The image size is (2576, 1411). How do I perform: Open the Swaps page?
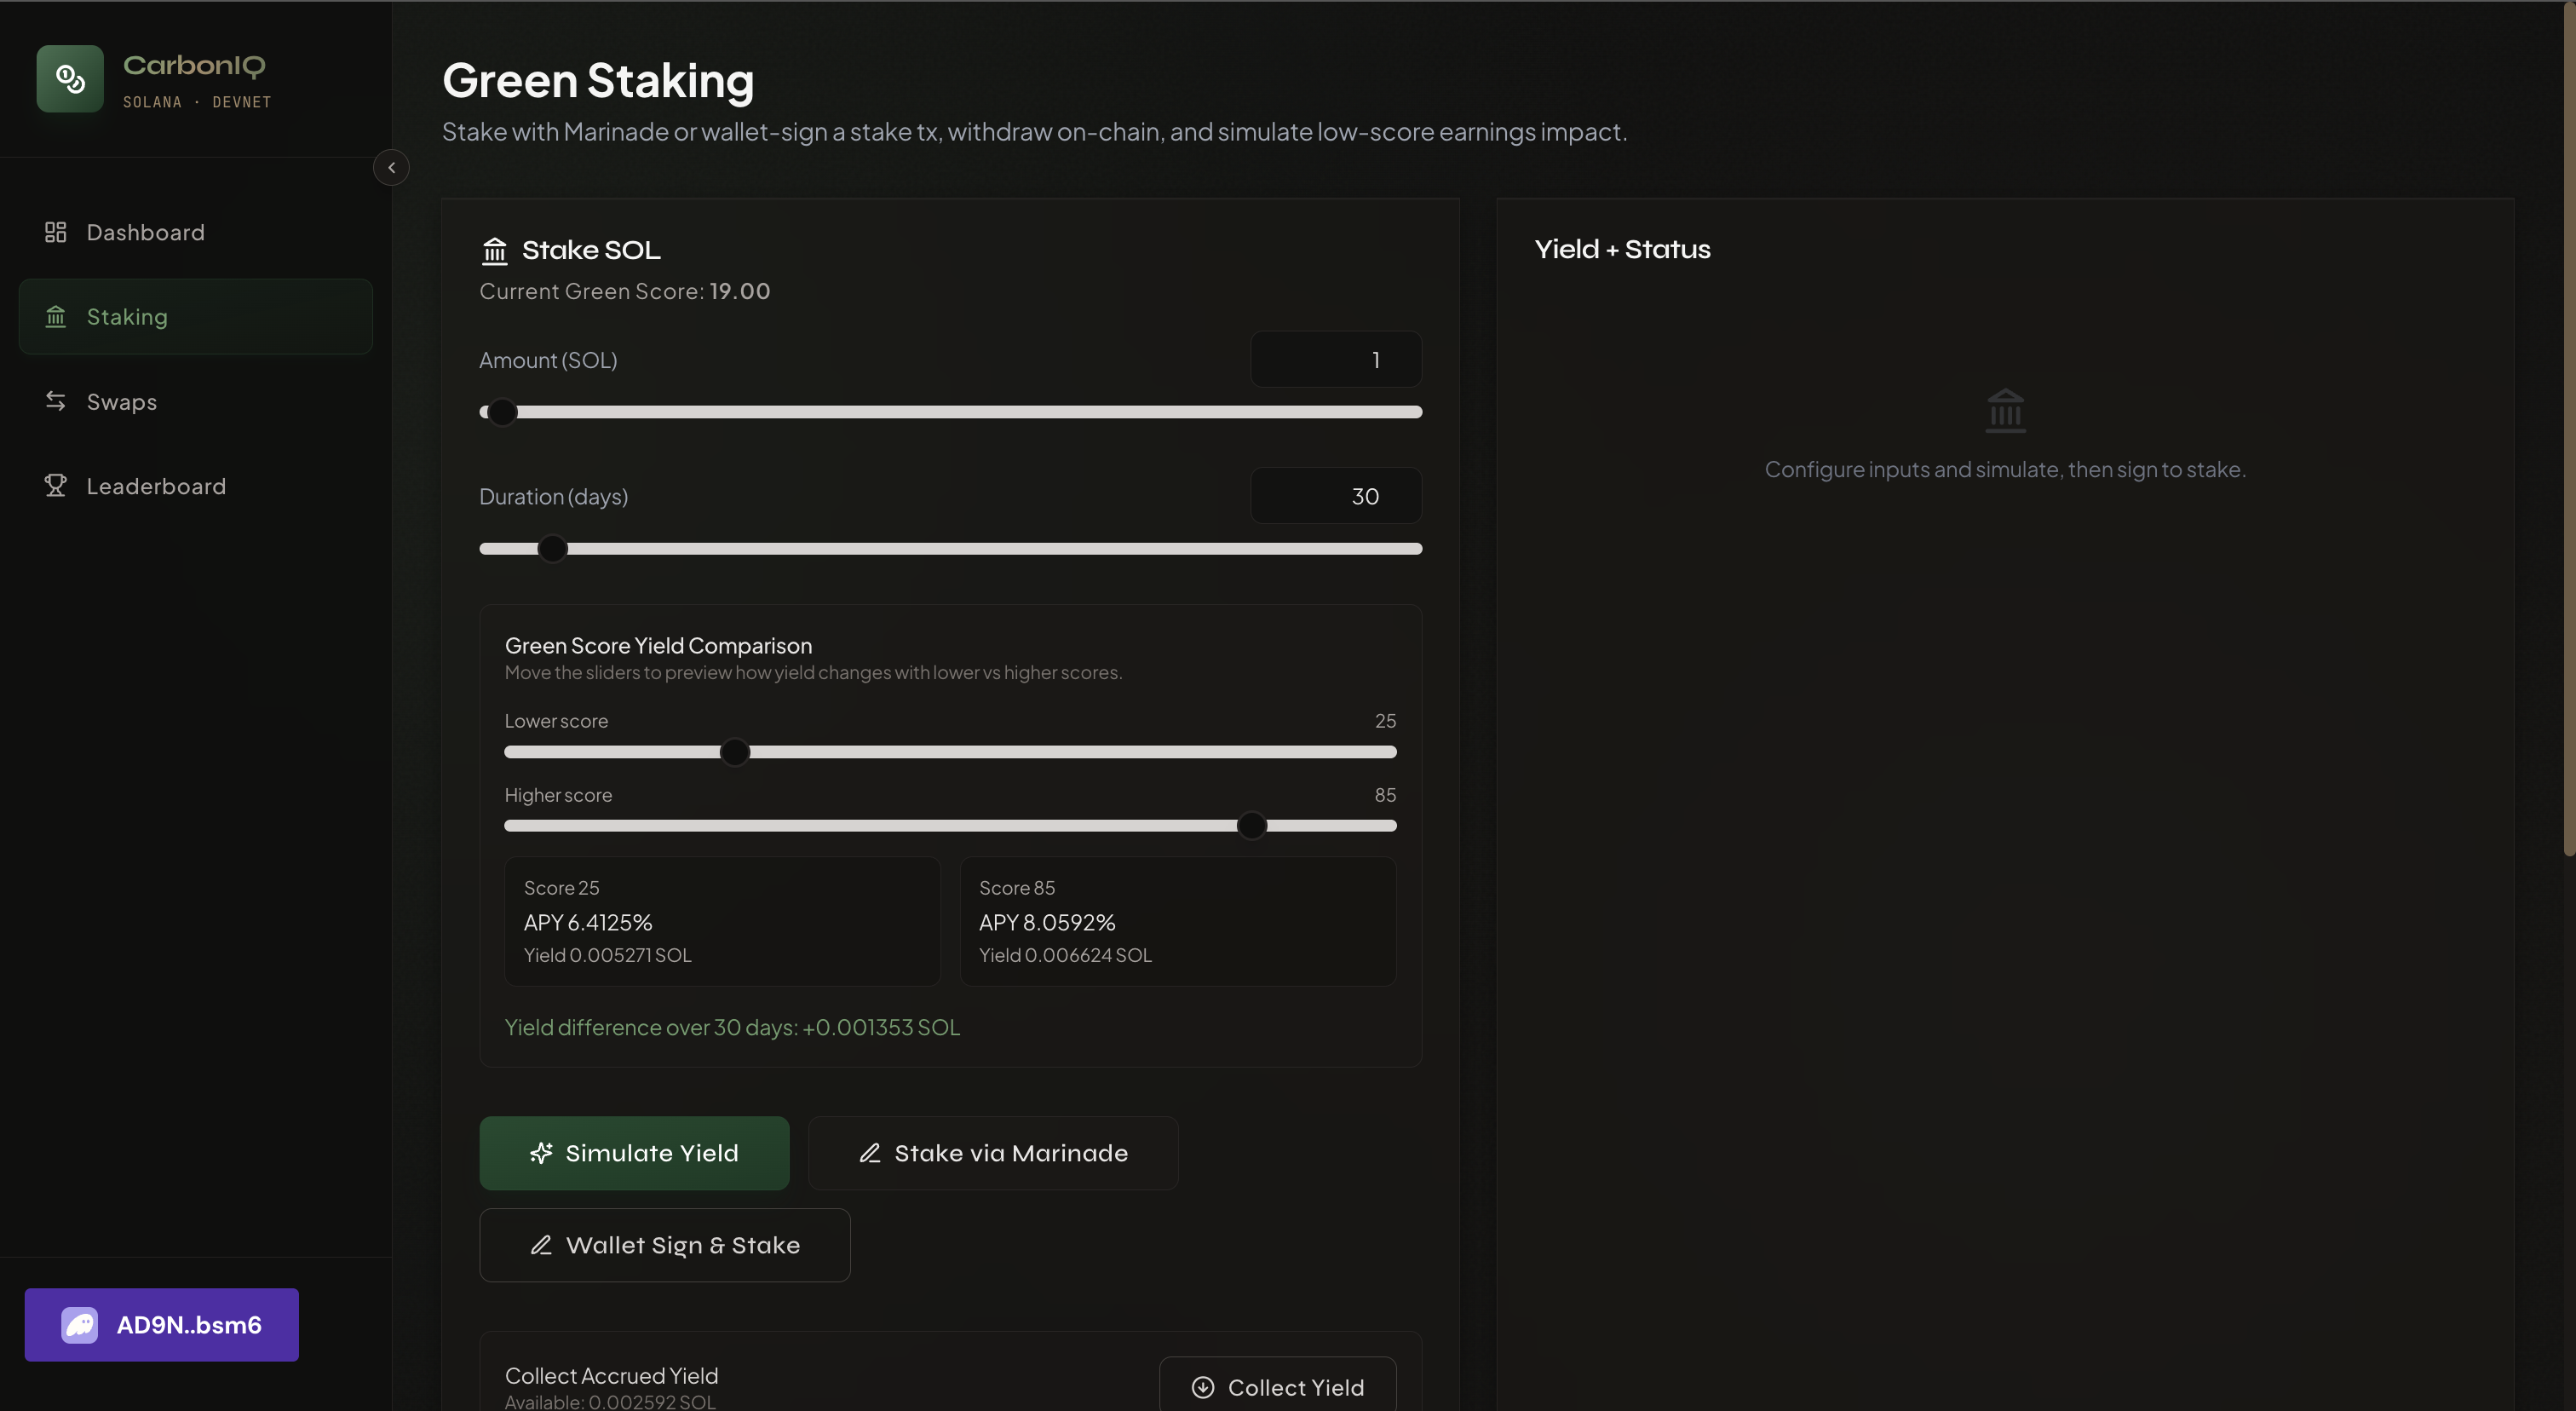pyautogui.click(x=121, y=401)
